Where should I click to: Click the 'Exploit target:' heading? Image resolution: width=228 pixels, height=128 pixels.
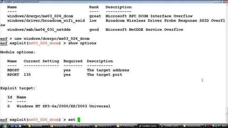[18, 88]
